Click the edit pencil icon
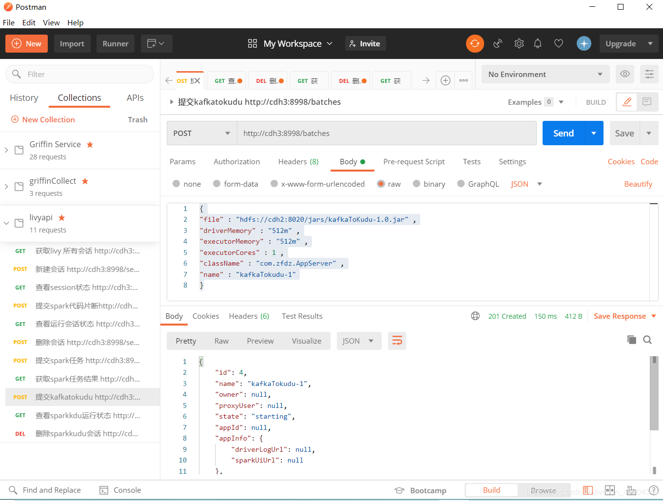663x501 pixels. point(627,102)
